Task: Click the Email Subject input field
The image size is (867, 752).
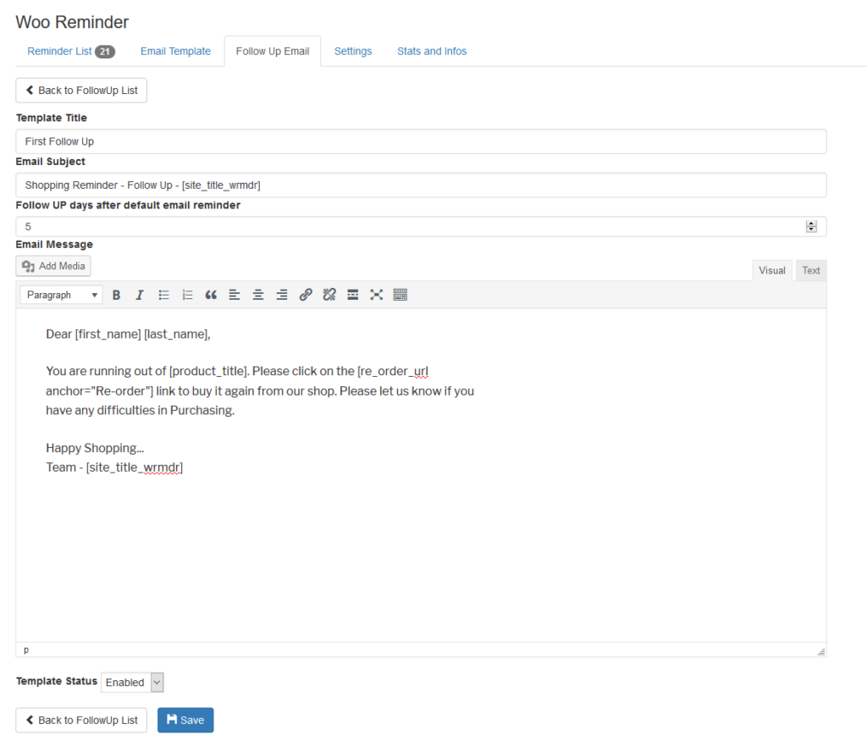Action: coord(421,185)
